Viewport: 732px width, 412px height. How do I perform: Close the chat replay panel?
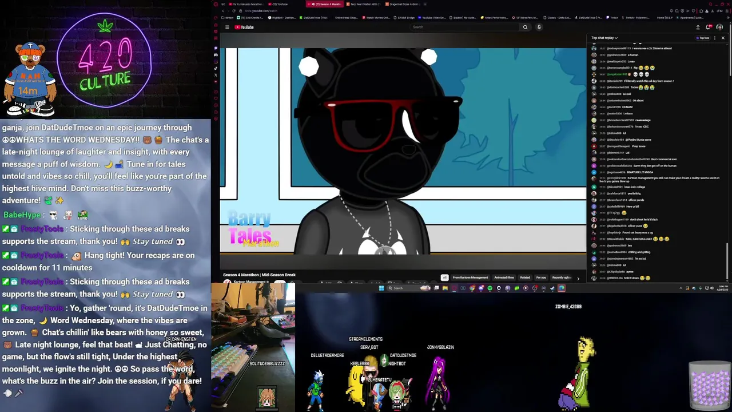pos(723,38)
